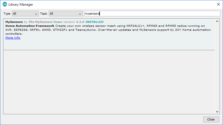The image size is (223, 125).
Task: Open the Type filter dropdown
Action: [25, 14]
